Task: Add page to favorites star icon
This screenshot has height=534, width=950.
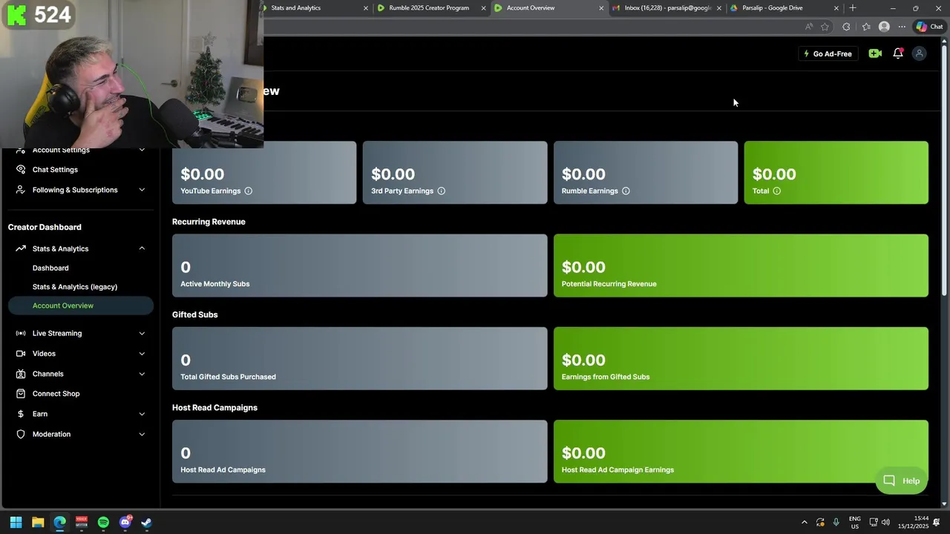Action: tap(825, 27)
